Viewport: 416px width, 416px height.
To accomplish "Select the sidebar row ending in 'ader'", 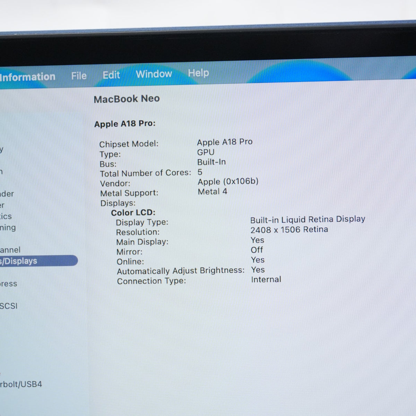I will (7, 194).
